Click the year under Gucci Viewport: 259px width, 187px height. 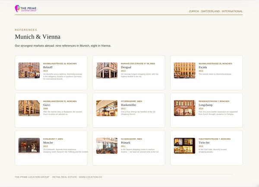[x=45, y=108]
